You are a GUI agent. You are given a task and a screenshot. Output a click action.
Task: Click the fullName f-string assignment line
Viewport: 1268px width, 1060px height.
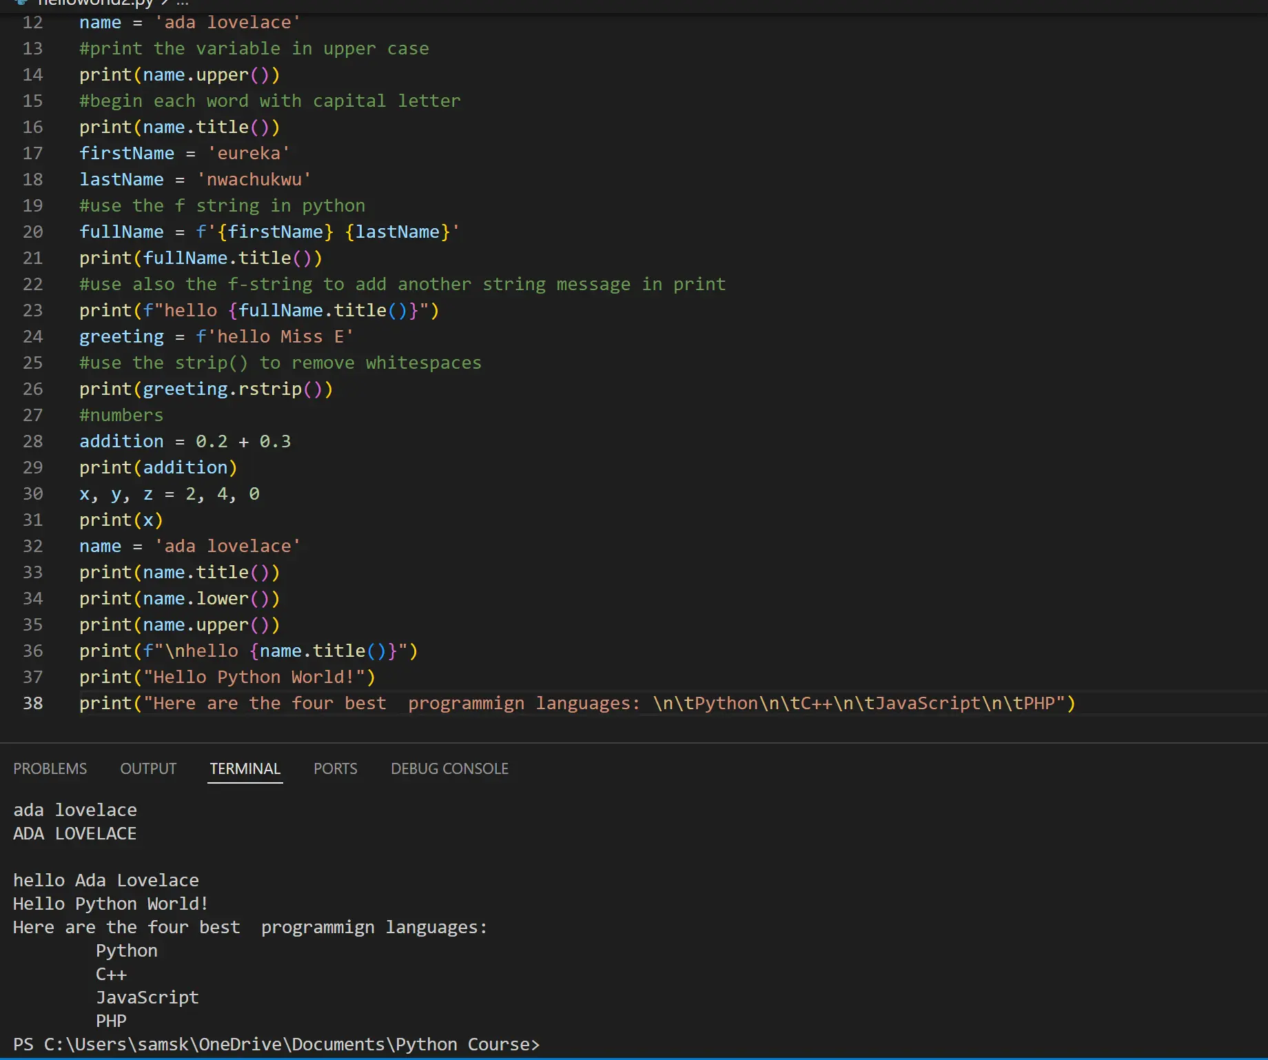269,232
